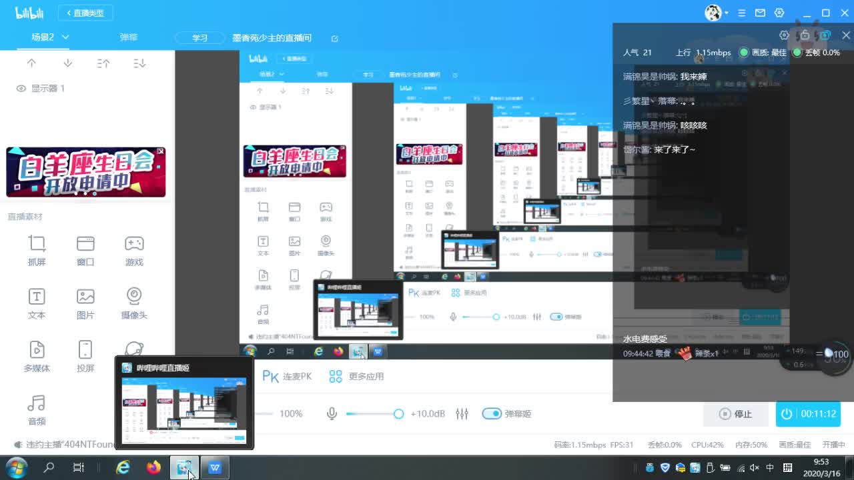Click the 停止 stop button
854x480 pixels.
735,413
